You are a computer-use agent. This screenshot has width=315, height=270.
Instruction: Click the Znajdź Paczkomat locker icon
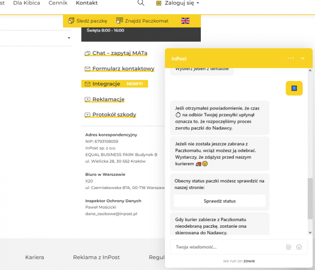pyautogui.click(x=120, y=21)
